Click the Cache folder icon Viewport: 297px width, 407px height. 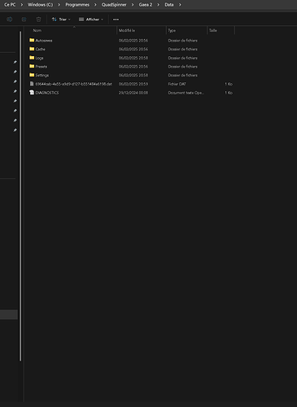pyautogui.click(x=32, y=49)
